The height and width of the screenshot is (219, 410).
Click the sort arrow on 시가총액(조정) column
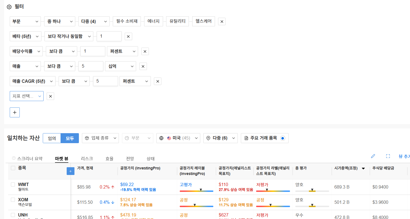363,169
